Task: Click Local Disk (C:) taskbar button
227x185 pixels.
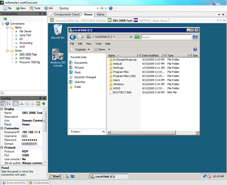Action: (109, 177)
